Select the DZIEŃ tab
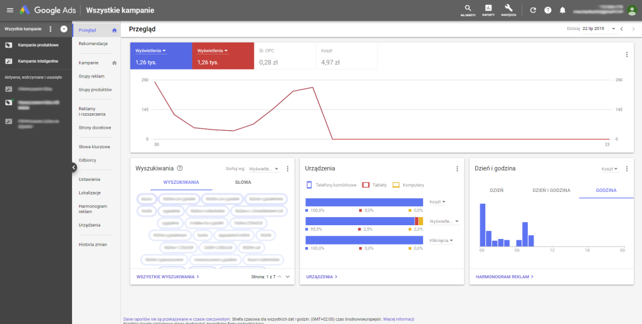Viewport: 642px width, 324px height. point(496,190)
